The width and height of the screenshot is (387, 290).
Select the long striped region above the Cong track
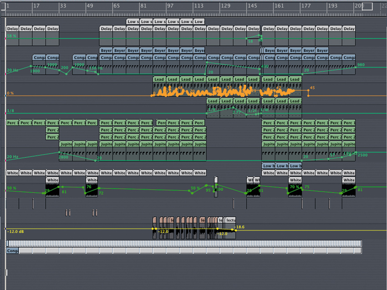tap(184, 244)
